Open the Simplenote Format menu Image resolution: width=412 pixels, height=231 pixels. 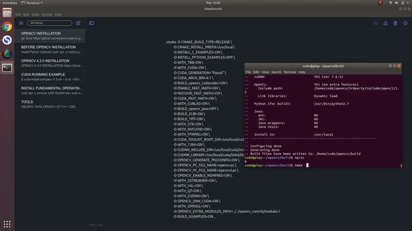pyautogui.click(x=47, y=15)
